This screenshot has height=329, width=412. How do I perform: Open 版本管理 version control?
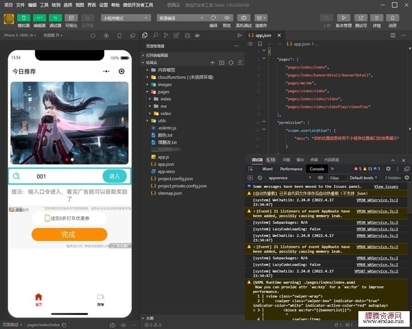(x=343, y=18)
